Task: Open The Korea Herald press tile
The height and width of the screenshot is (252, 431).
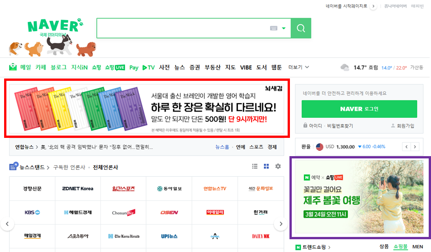Action: (x=123, y=236)
